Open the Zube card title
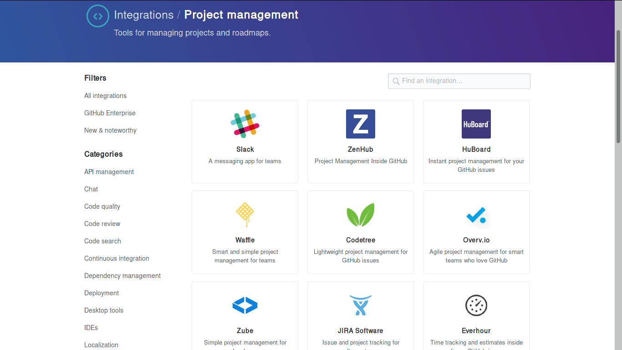The image size is (622, 350). [x=245, y=331]
